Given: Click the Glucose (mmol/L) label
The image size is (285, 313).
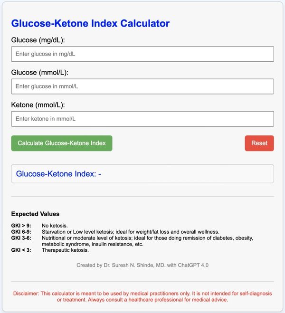Looking at the screenshot, I should coord(40,72).
